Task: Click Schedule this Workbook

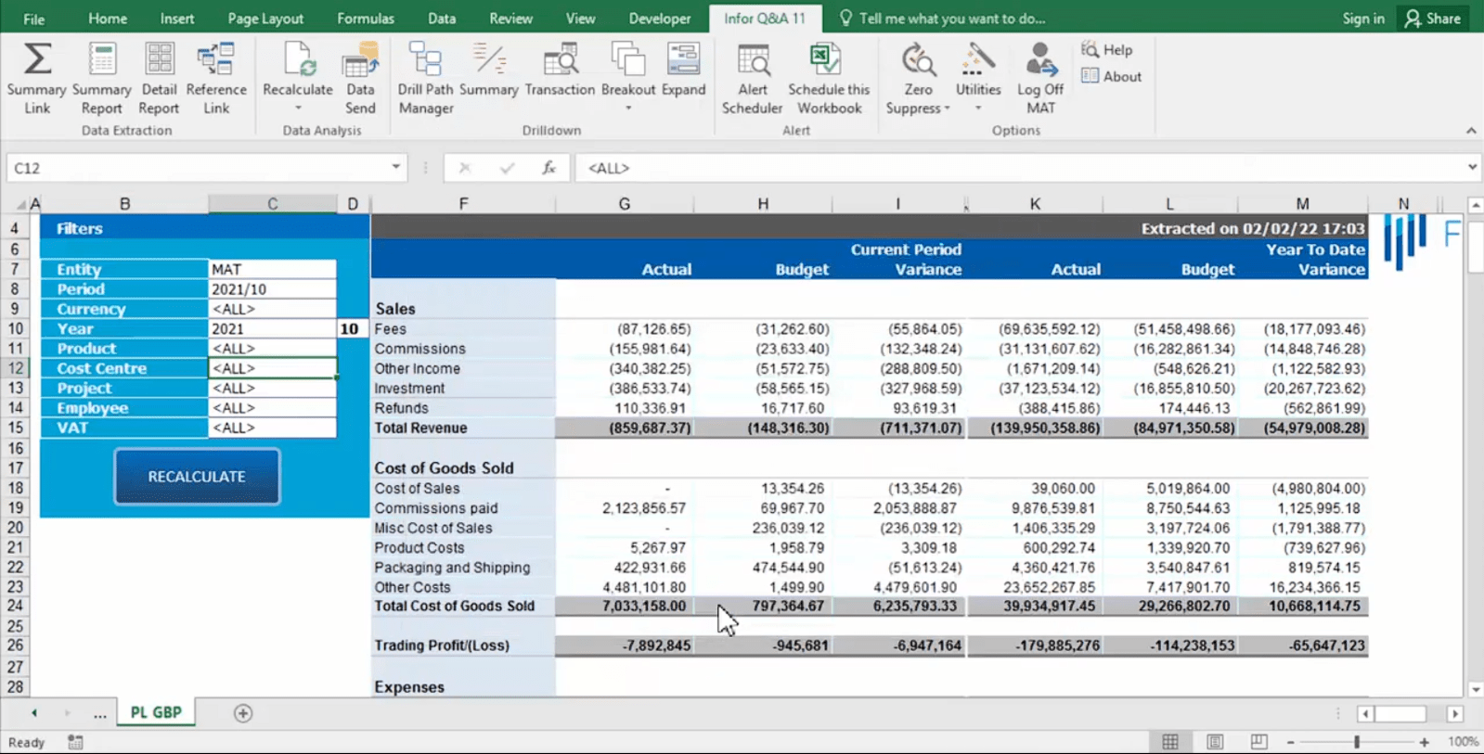Action: tap(829, 79)
